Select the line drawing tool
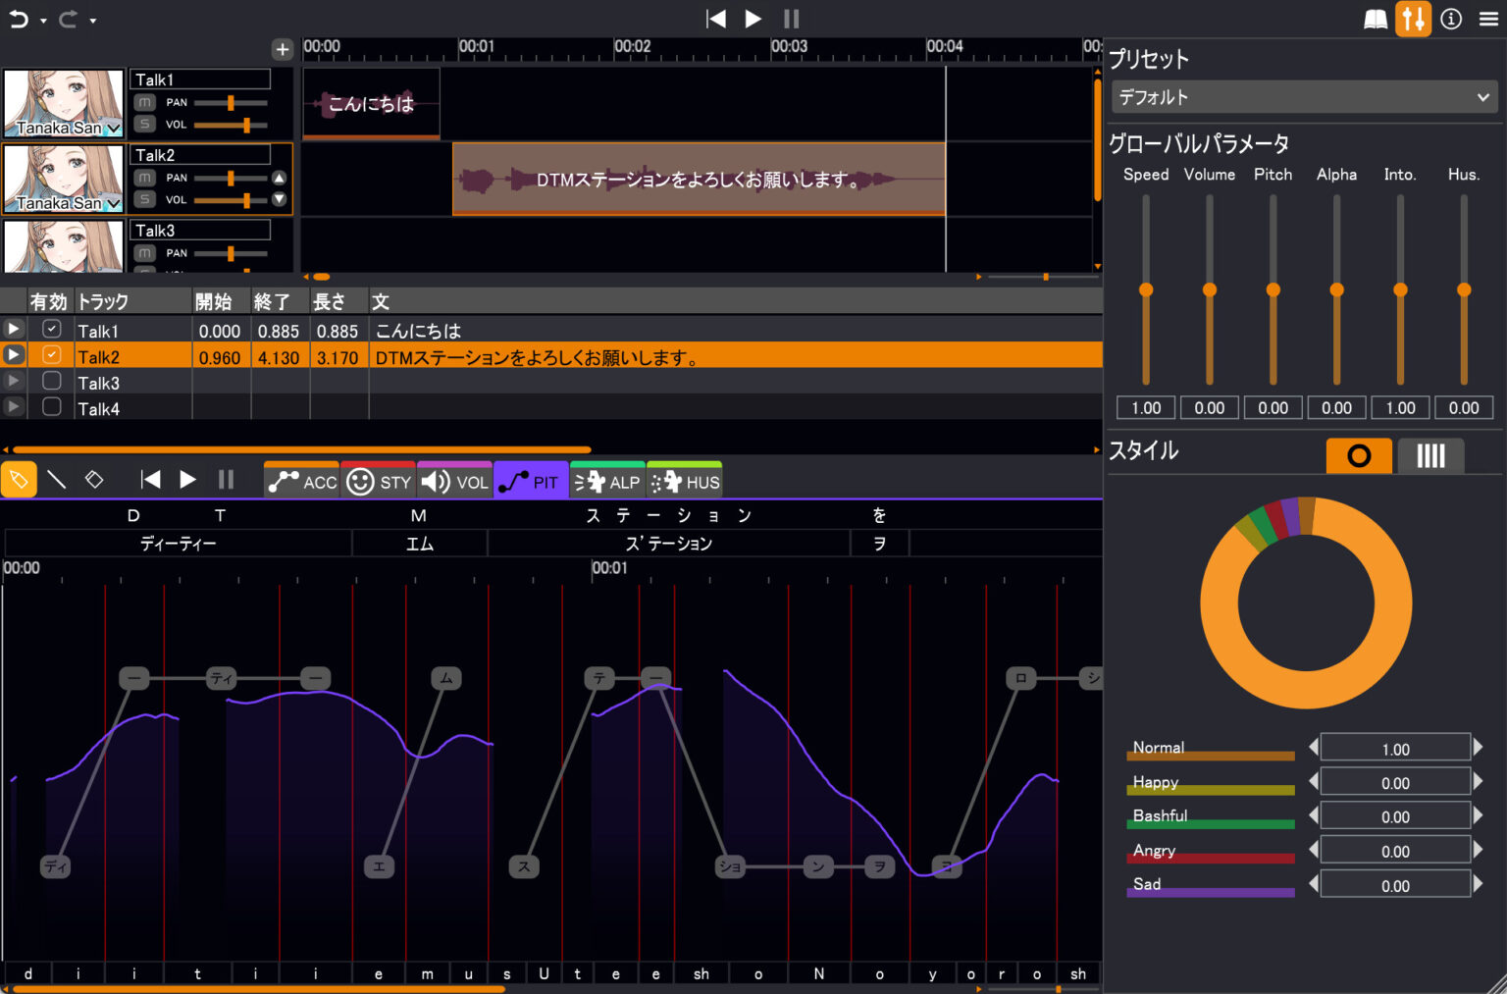Image resolution: width=1507 pixels, height=994 pixels. click(57, 480)
